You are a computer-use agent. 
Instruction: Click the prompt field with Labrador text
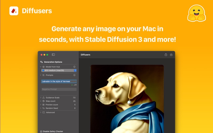(x=59, y=81)
